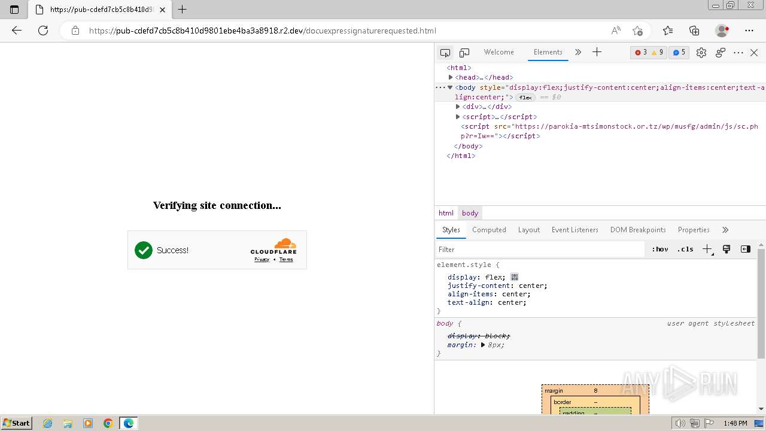Click the warnings count indicator
The width and height of the screenshot is (766, 431).
pos(657,53)
